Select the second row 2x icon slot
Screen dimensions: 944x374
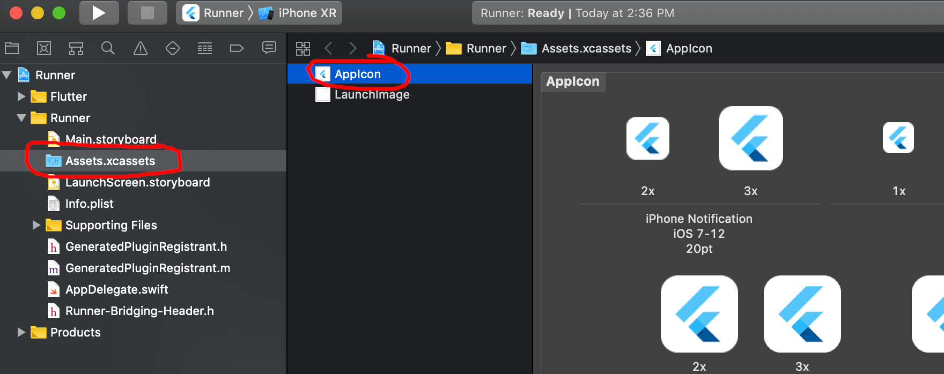coord(699,314)
